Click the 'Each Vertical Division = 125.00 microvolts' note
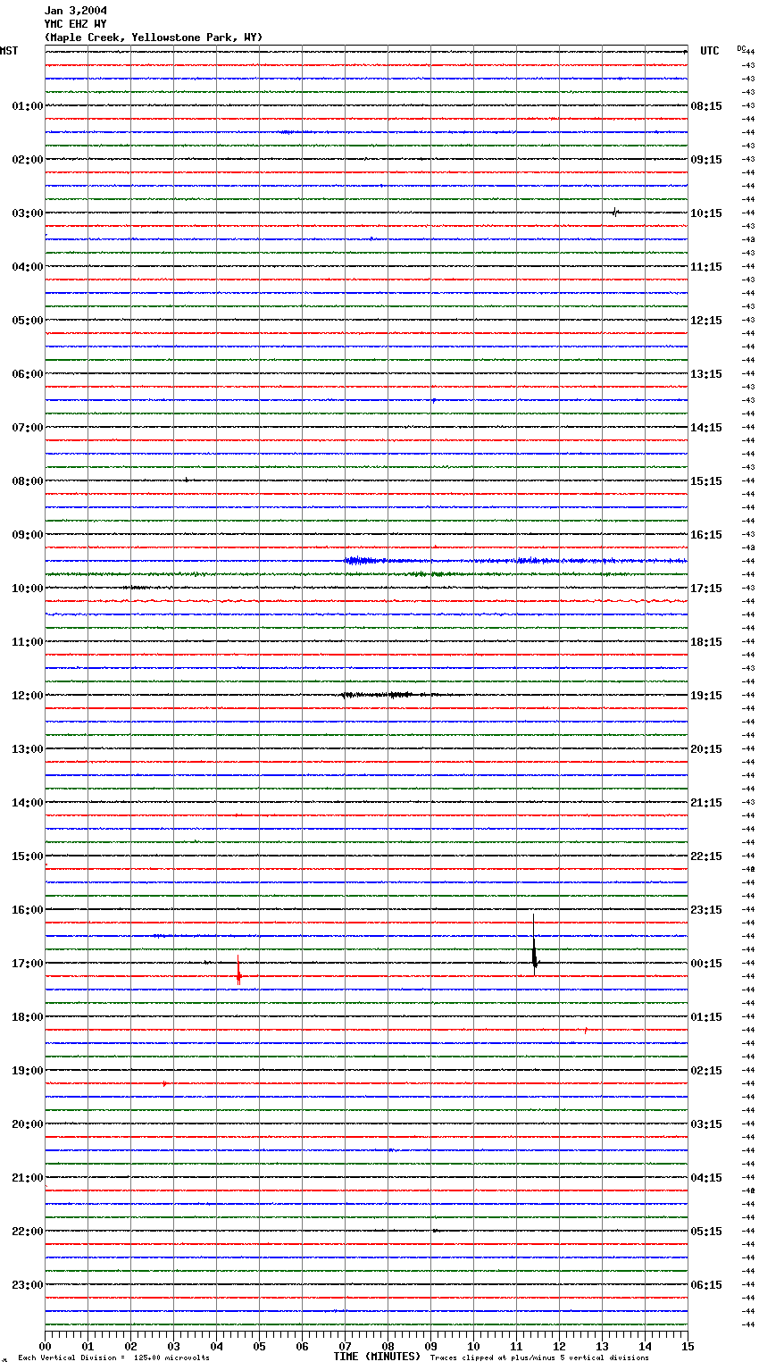 [113, 1358]
